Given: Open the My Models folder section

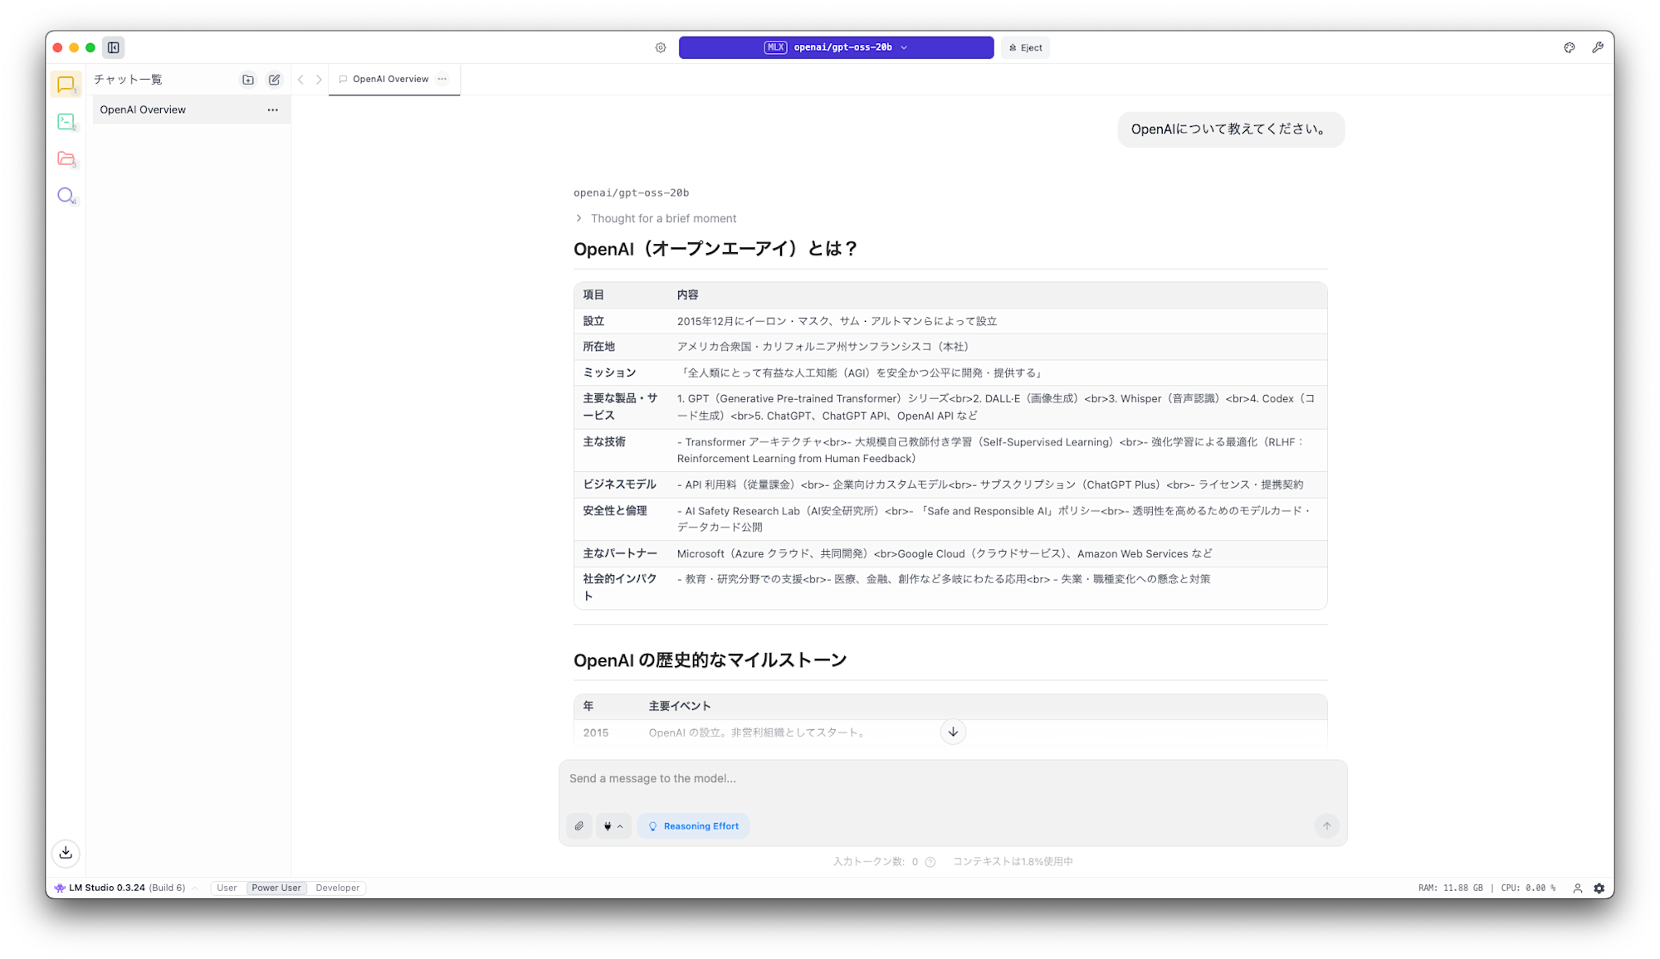Looking at the screenshot, I should [x=66, y=158].
